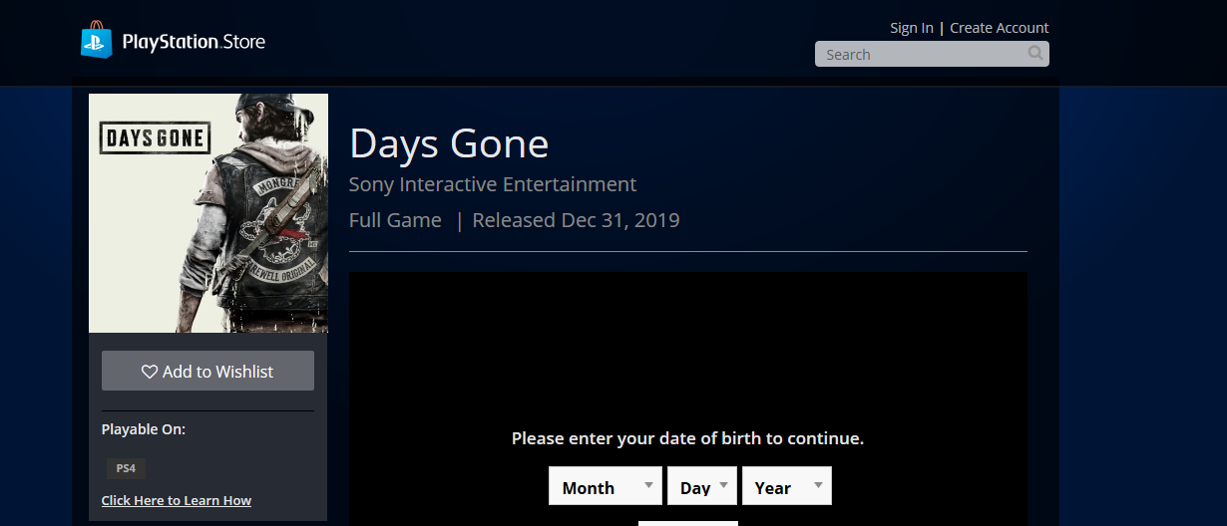The width and height of the screenshot is (1227, 526).
Task: Click the PS4 platform badge
Action: (126, 468)
